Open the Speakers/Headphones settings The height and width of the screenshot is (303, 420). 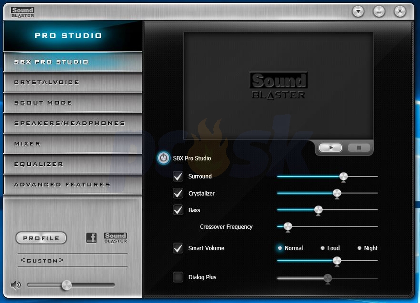73,123
